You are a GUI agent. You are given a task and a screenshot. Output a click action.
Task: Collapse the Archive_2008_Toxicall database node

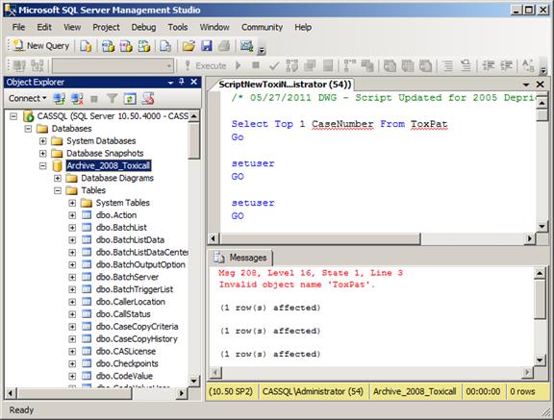[x=42, y=165]
